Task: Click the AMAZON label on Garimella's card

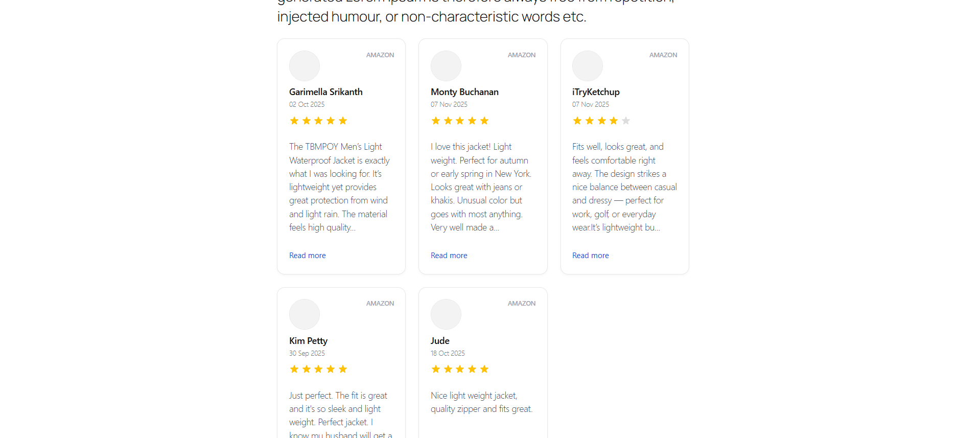Action: (380, 55)
